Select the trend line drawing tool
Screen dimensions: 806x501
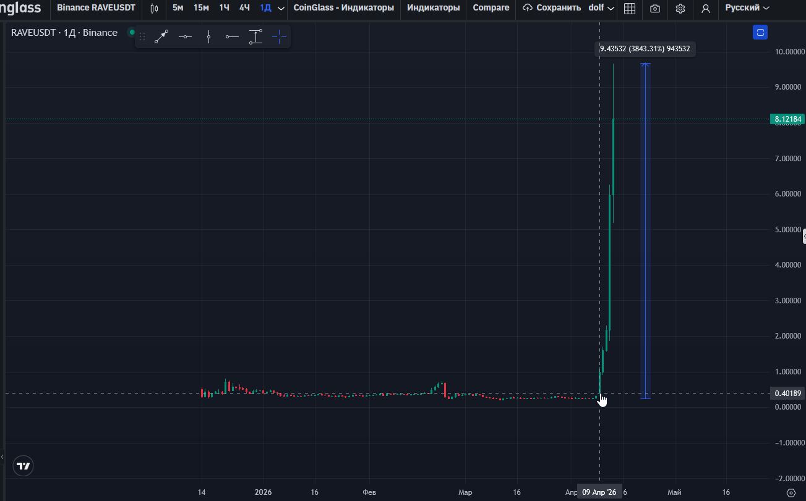pos(161,37)
